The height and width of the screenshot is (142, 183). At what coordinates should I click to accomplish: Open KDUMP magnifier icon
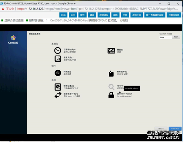click(x=111, y=87)
